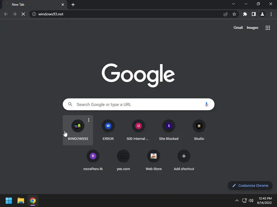Click the address bar URL

point(51,14)
